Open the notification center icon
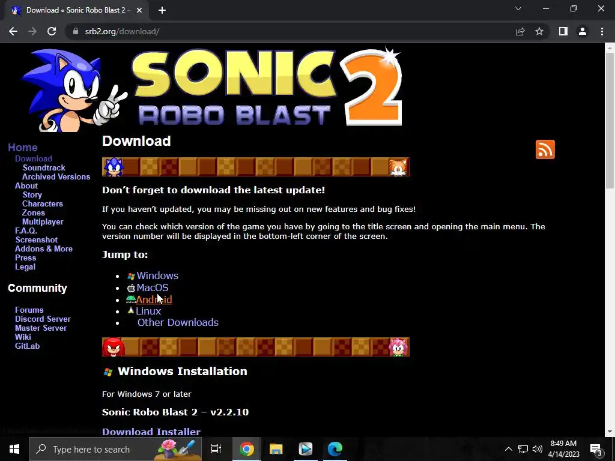Image resolution: width=615 pixels, height=461 pixels. click(x=596, y=449)
